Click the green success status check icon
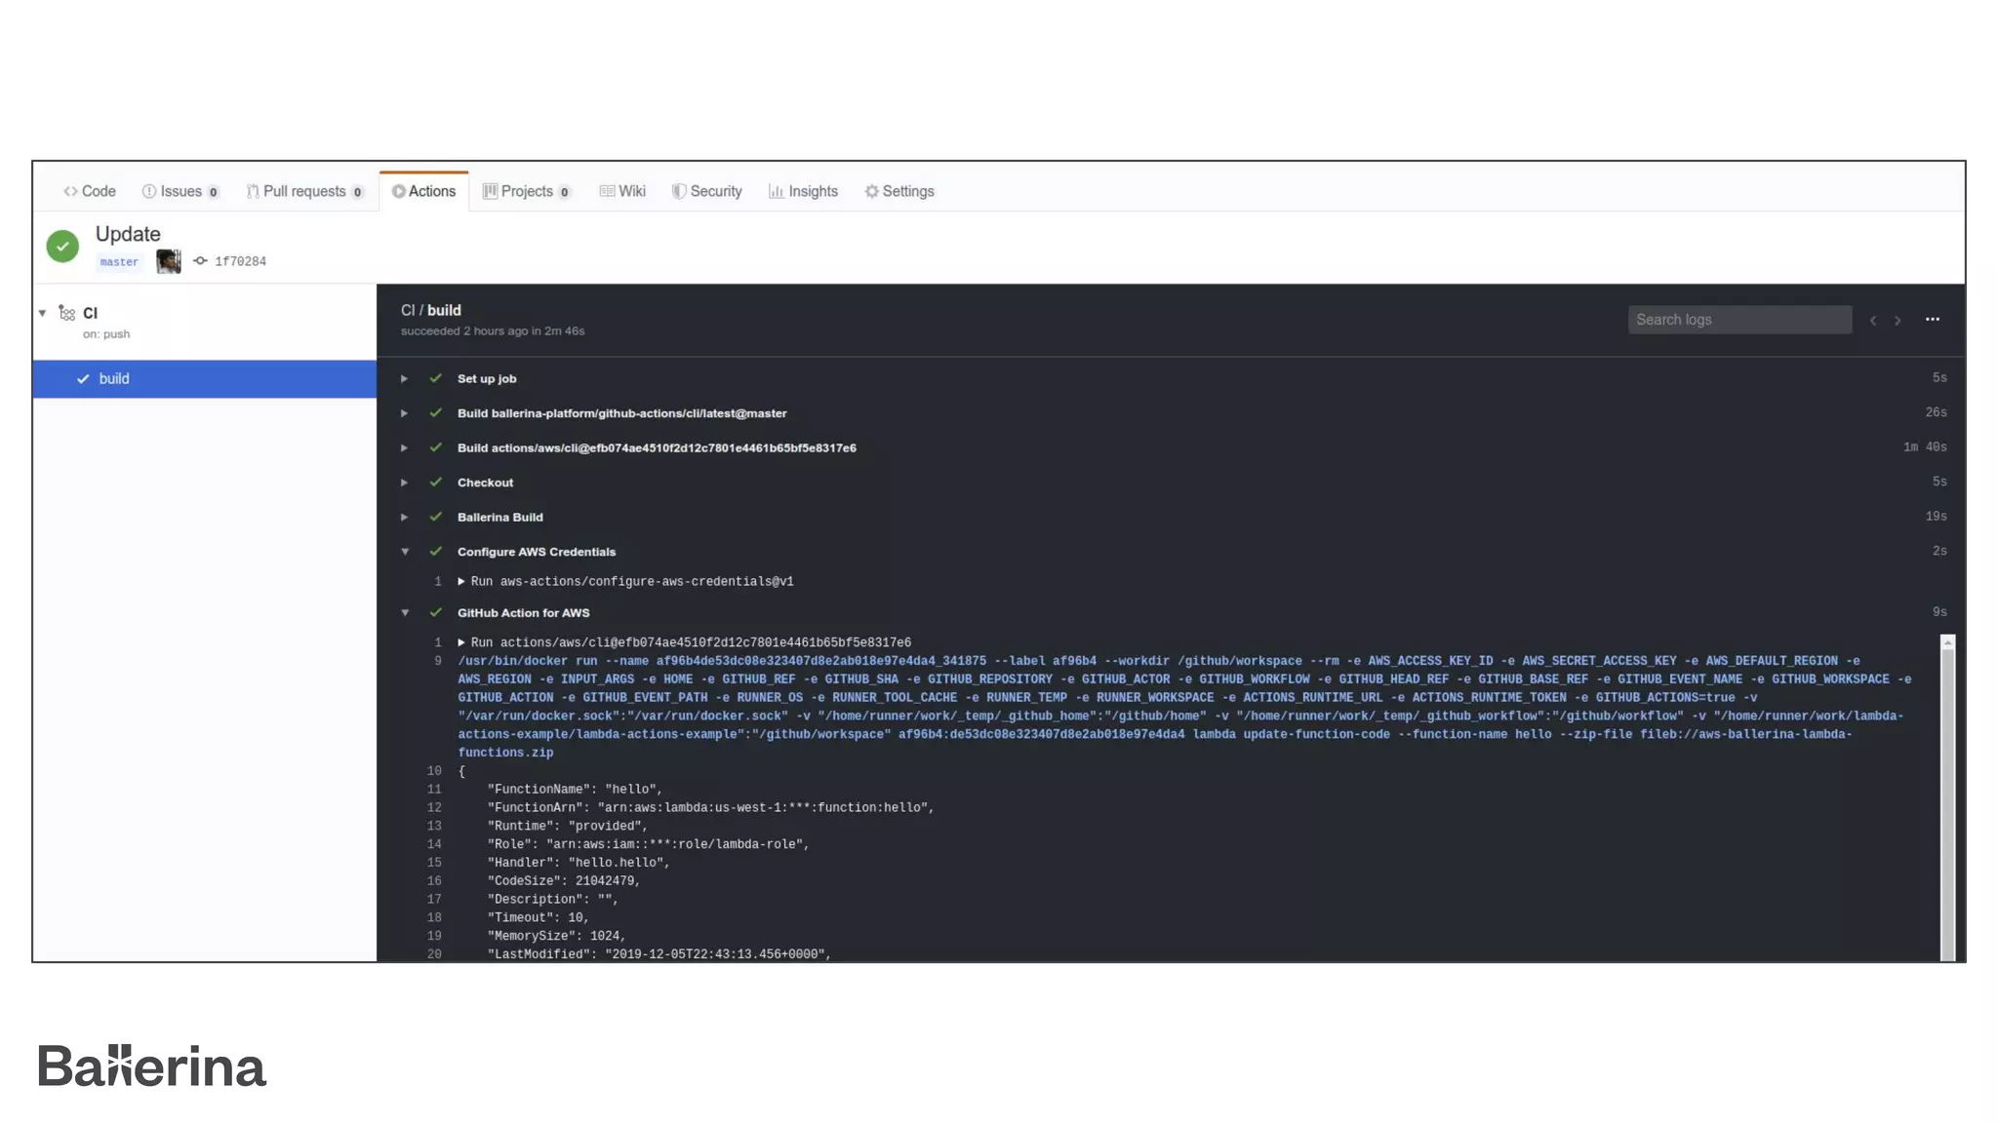The width and height of the screenshot is (1998, 1123). click(x=62, y=246)
